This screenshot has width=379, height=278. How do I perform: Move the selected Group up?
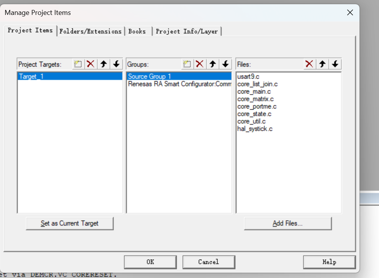pos(213,64)
